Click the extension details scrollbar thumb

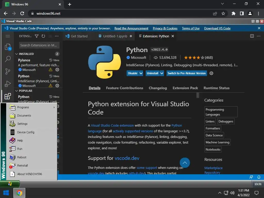coord(198,95)
